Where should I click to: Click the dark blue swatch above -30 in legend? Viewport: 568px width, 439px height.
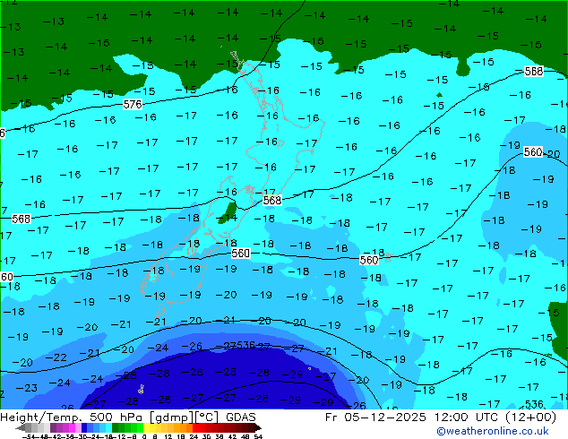click(x=84, y=427)
